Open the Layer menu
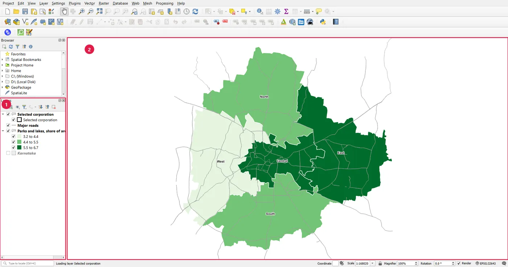 pos(44,3)
